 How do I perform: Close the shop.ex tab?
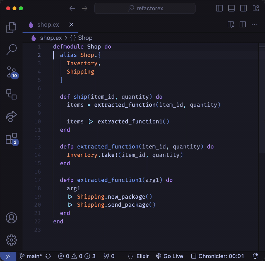[71, 25]
